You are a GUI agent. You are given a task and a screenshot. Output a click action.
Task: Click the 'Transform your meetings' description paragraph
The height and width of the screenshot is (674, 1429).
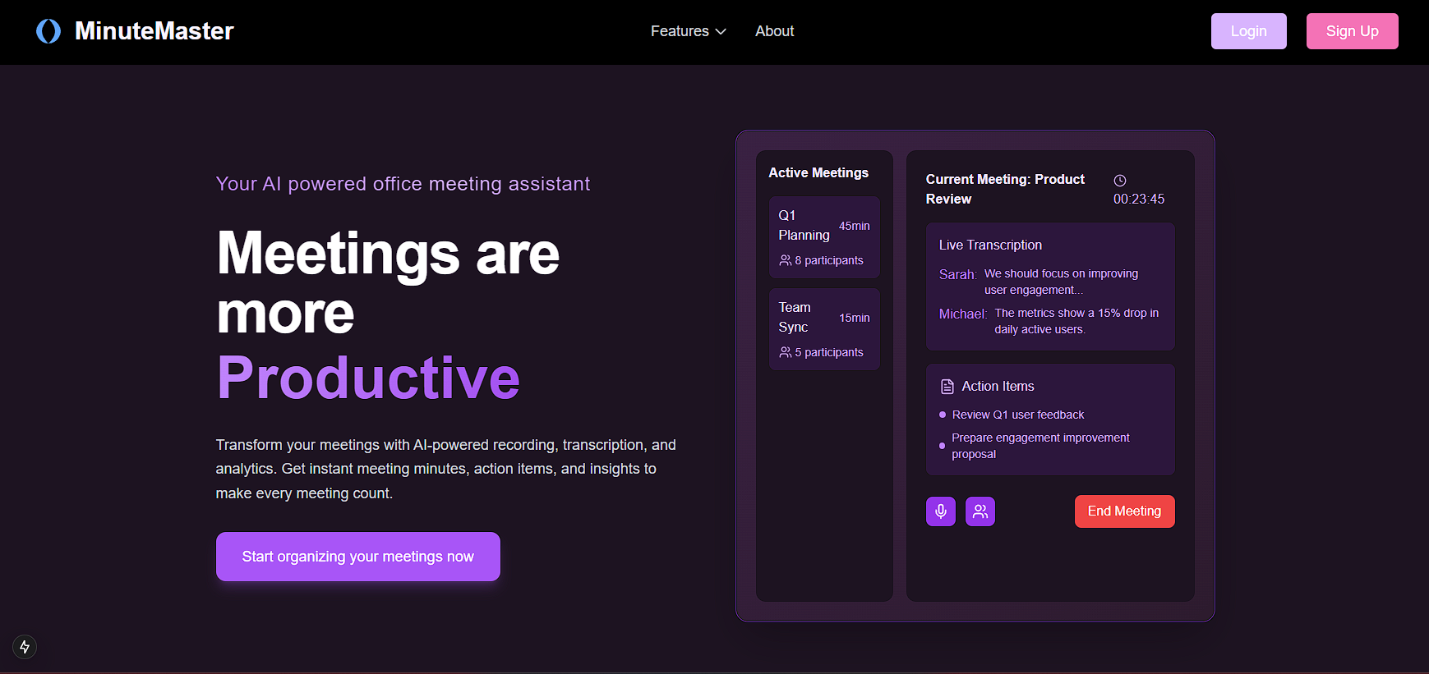point(446,469)
